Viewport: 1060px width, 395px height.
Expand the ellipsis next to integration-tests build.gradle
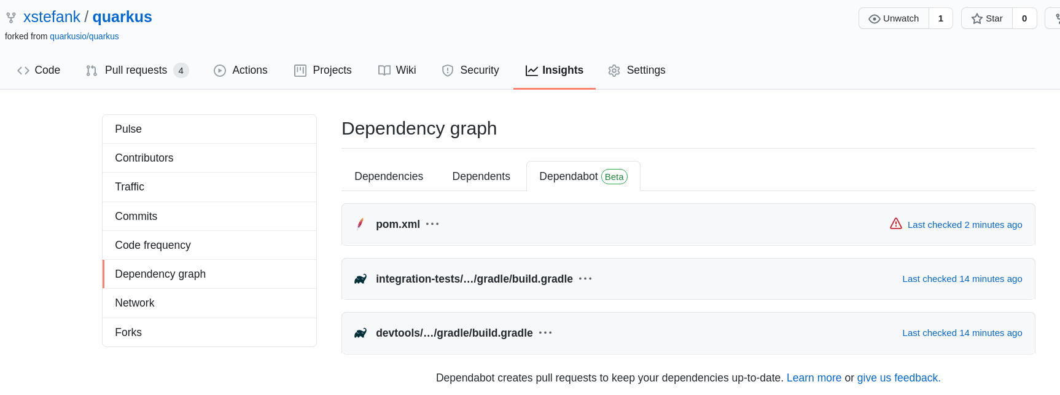[585, 279]
